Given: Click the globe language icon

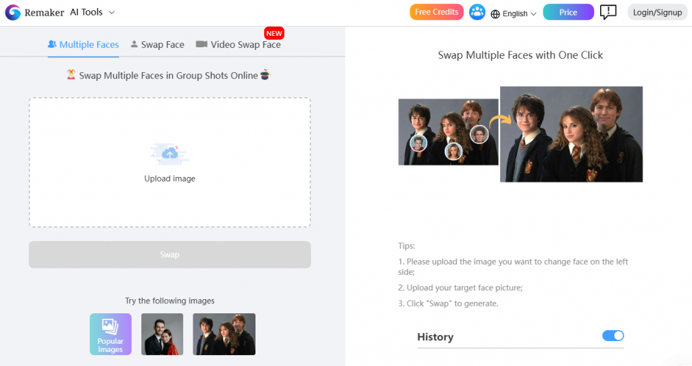Looking at the screenshot, I should click(x=495, y=14).
